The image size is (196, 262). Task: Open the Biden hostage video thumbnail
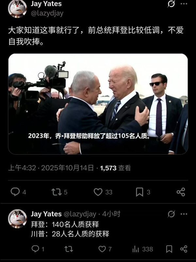point(98,104)
